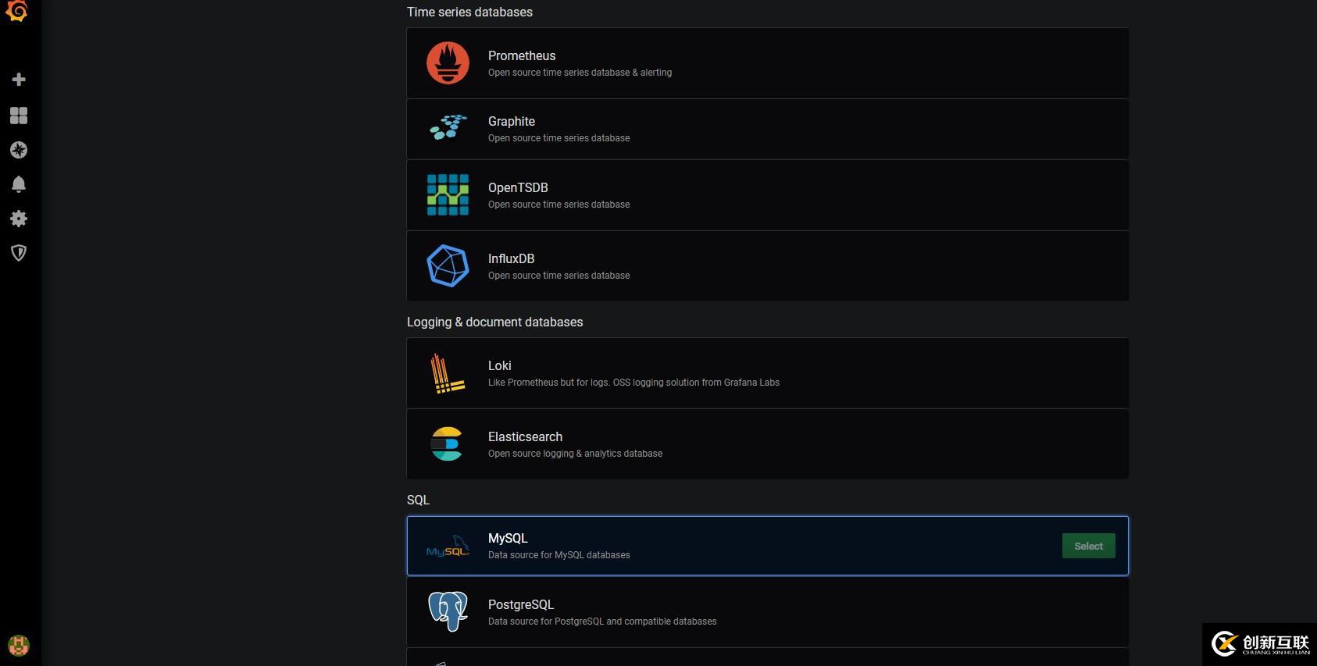Click the PostgreSQL elephant logo

448,611
